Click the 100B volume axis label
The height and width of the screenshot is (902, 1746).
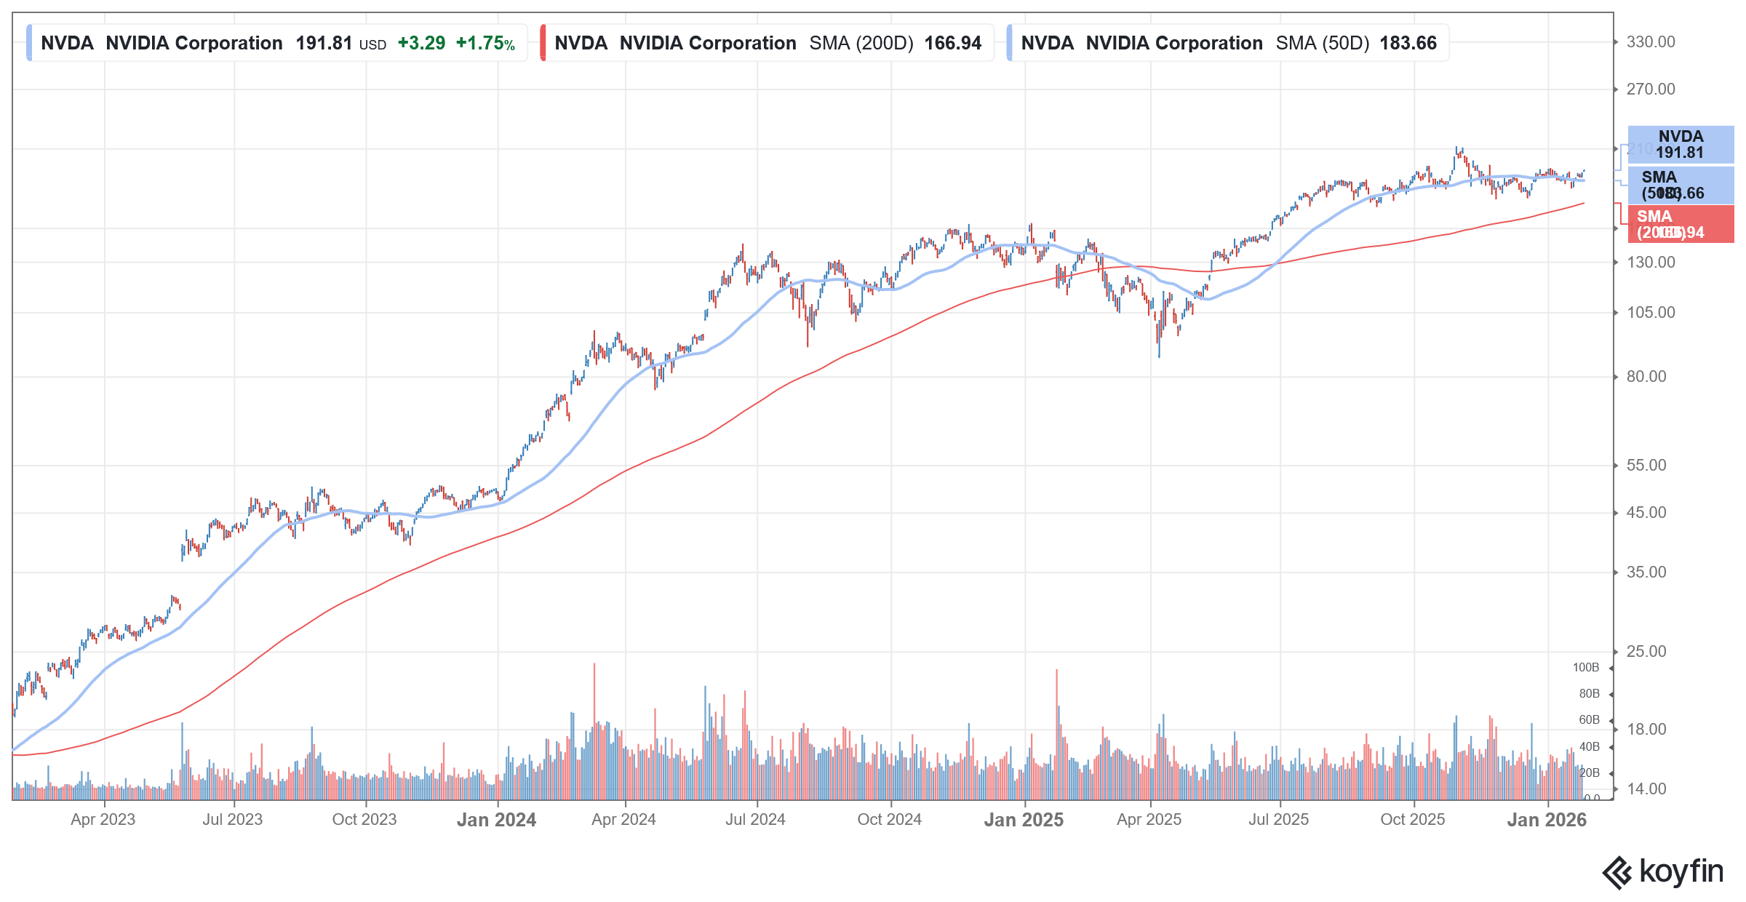point(1586,668)
